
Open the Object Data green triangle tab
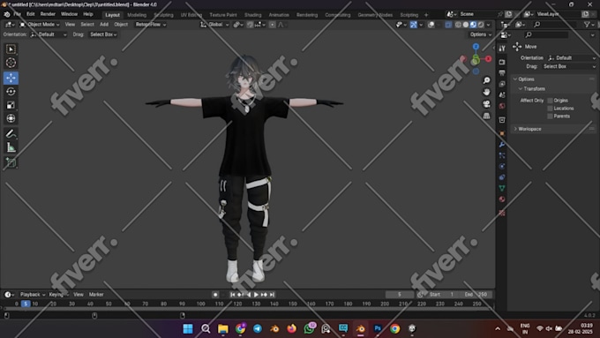pyautogui.click(x=502, y=188)
